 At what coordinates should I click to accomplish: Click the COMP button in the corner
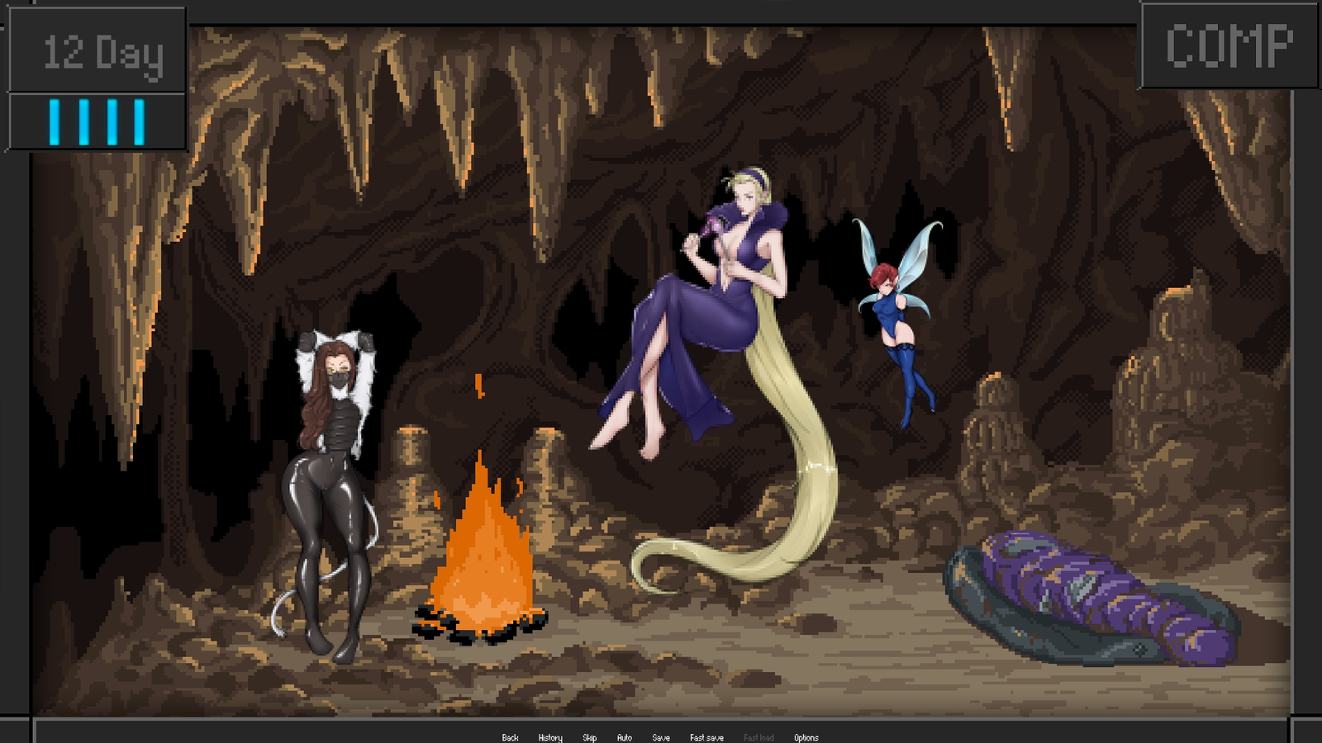point(1229,46)
